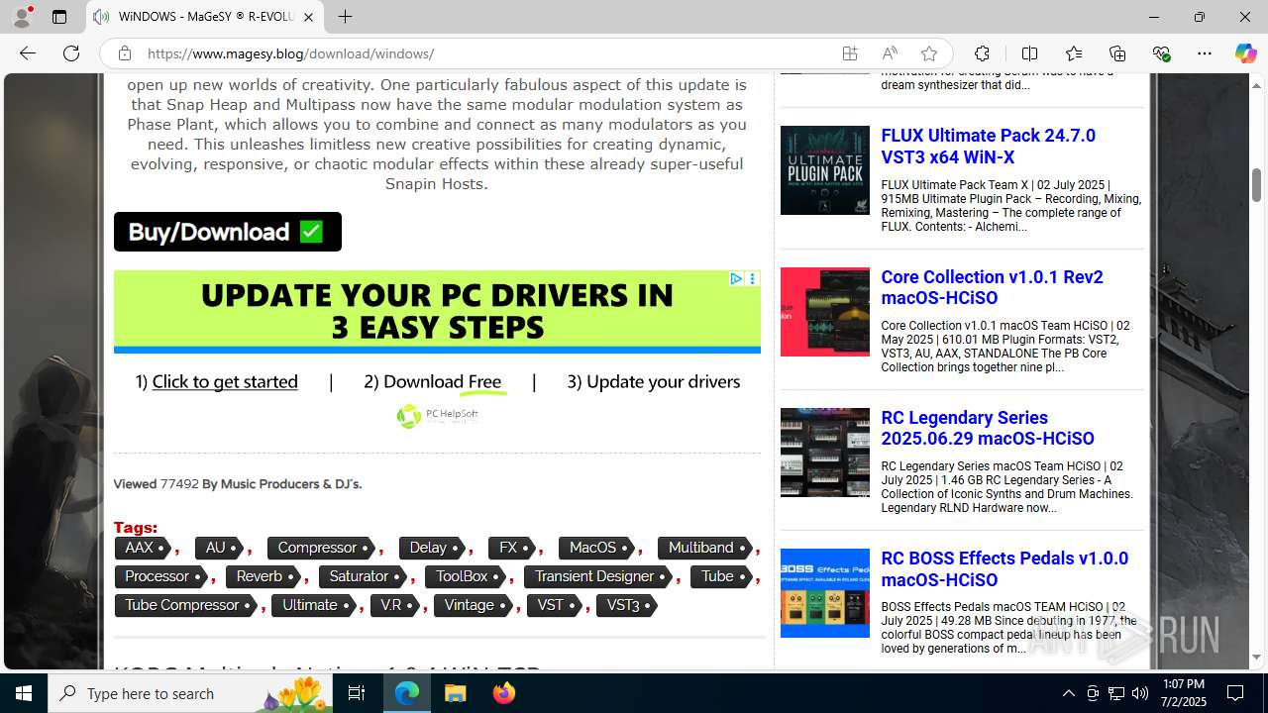Open Task View on the taskbar
Image resolution: width=1268 pixels, height=713 pixels.
pos(357,693)
